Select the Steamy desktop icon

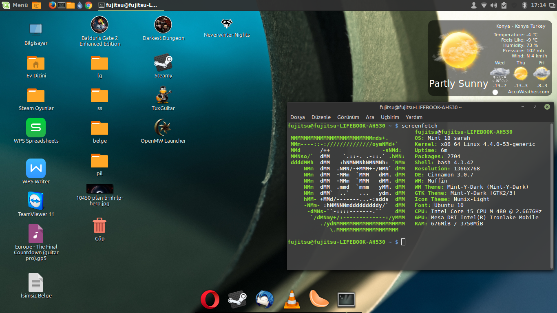click(163, 63)
